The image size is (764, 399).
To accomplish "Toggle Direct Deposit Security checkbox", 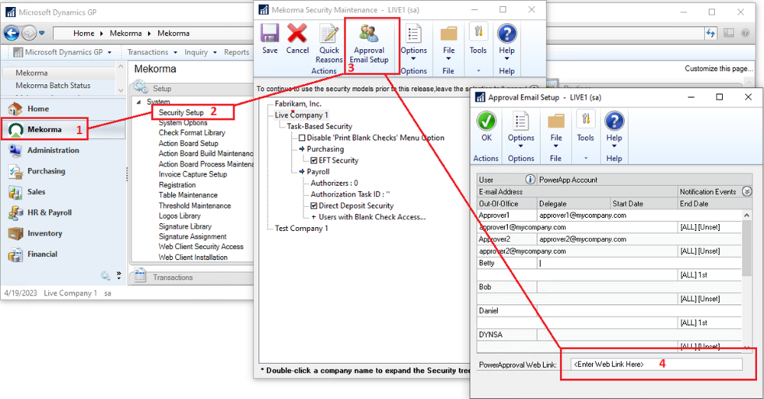I will (314, 206).
